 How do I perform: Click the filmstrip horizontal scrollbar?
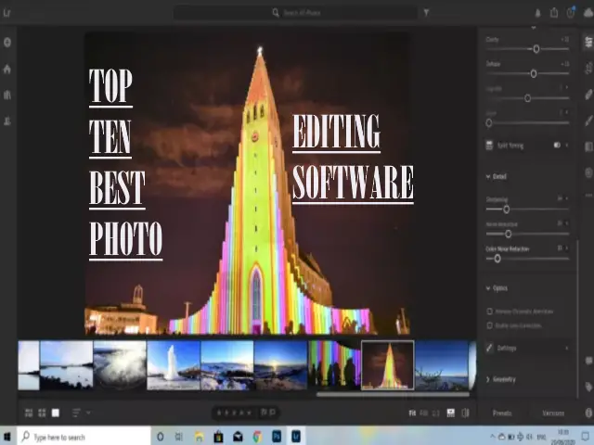(x=393, y=394)
